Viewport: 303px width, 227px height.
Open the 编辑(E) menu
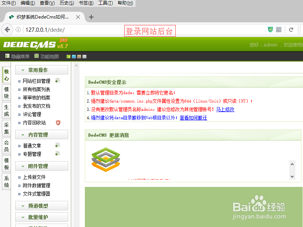click(28, 3)
